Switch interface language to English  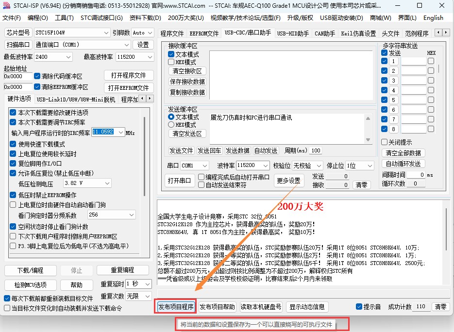pos(433,18)
